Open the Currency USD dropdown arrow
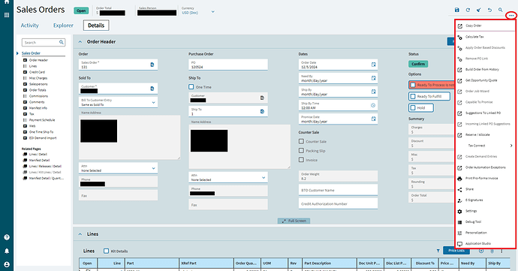This screenshot has width=518, height=271. pyautogui.click(x=212, y=11)
